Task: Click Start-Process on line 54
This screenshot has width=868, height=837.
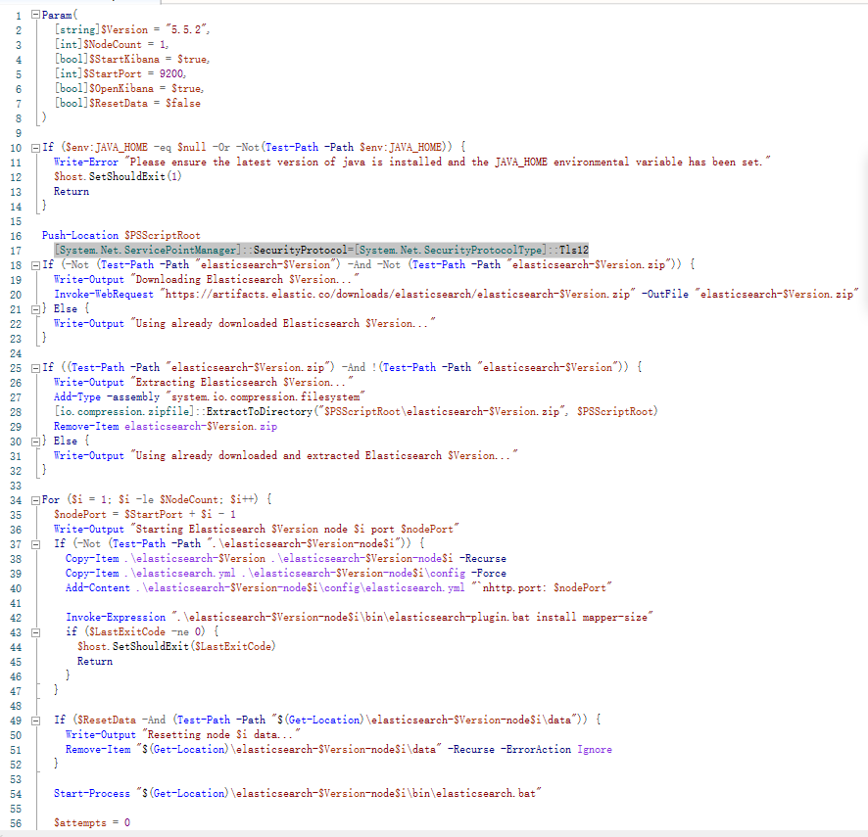Action: [92, 793]
